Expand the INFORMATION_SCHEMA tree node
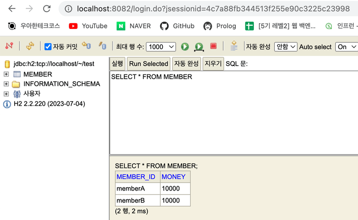This screenshot has height=220, width=358. pos(6,84)
